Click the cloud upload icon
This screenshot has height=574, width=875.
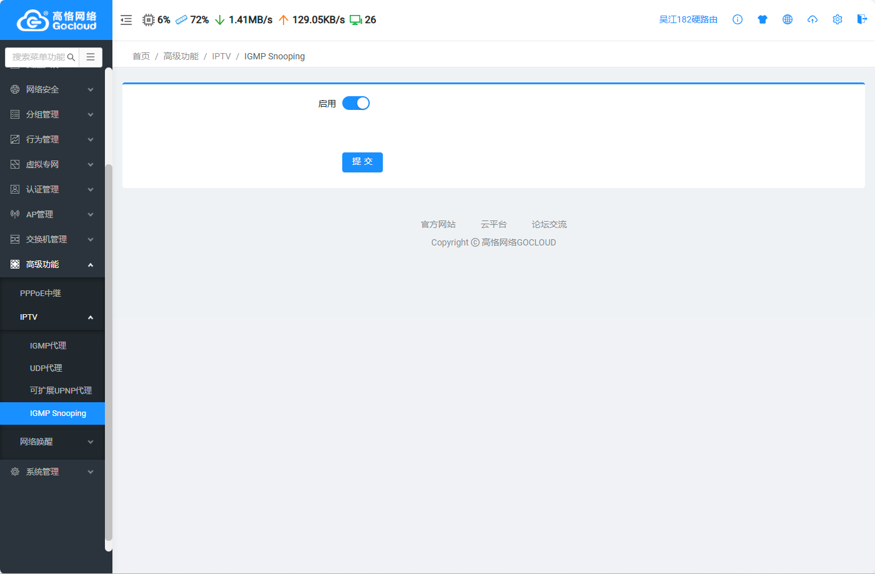click(813, 19)
